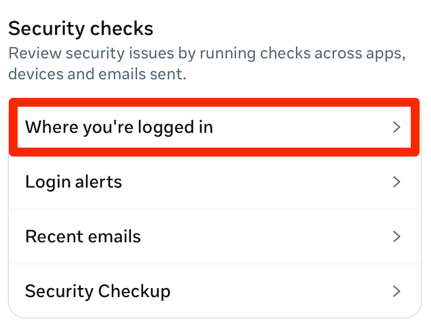Expand Login alerts using the right chevron
Viewport: 431px width, 328px height.
pos(397,182)
